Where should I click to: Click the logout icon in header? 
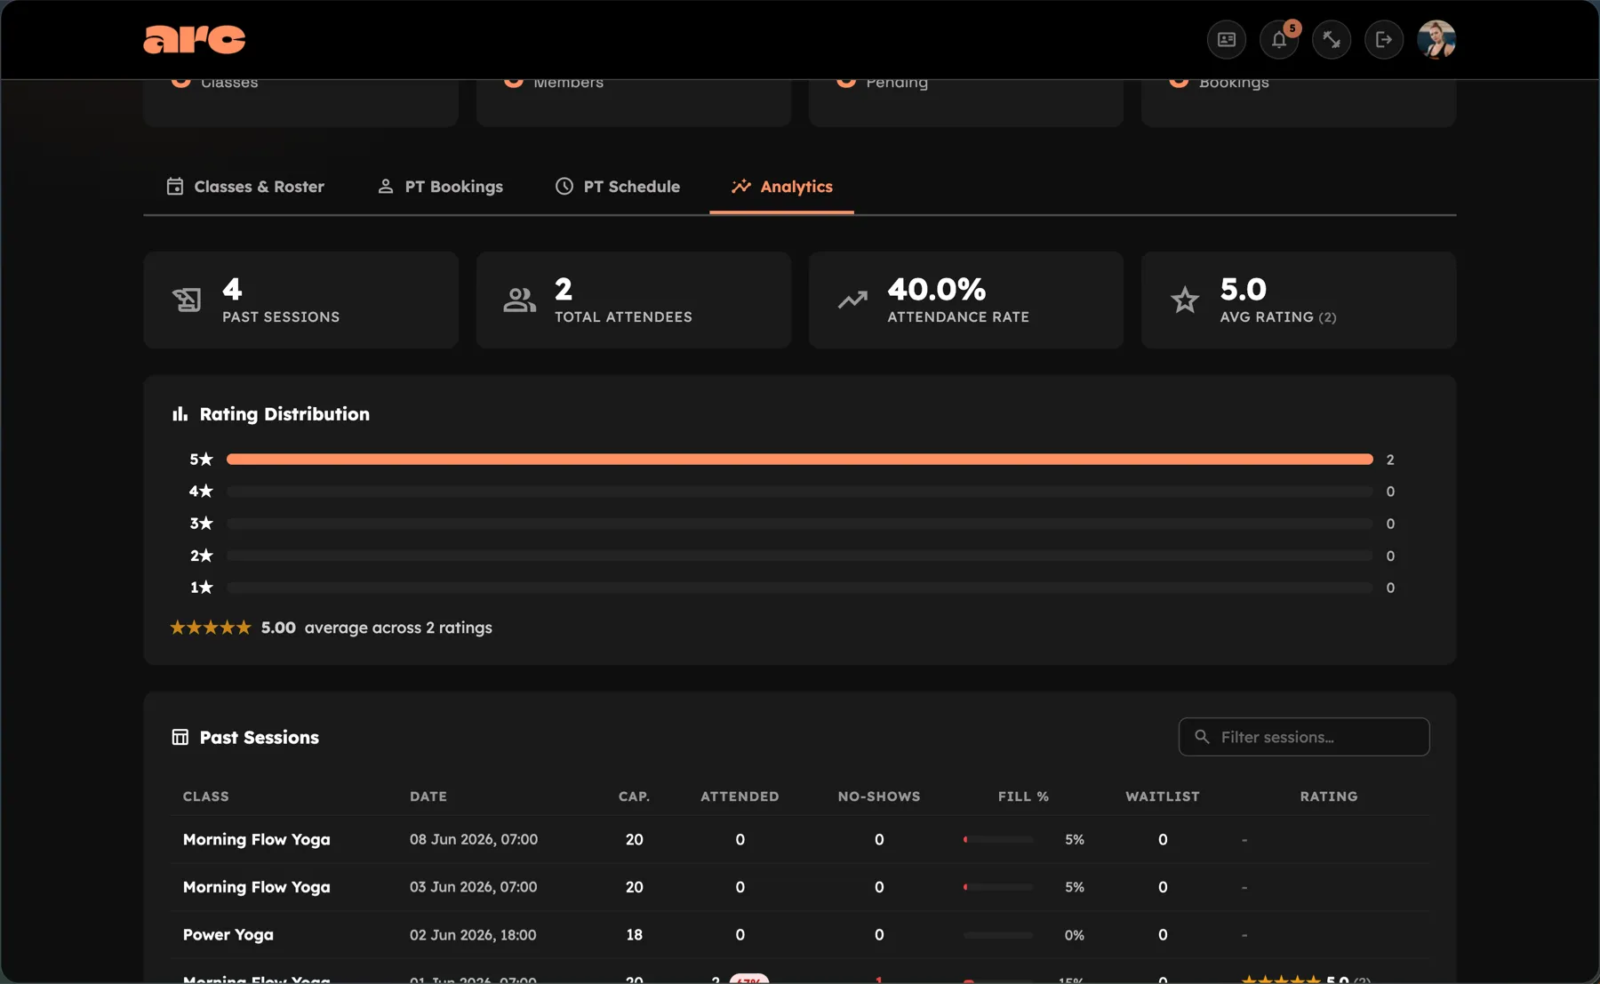pos(1384,39)
